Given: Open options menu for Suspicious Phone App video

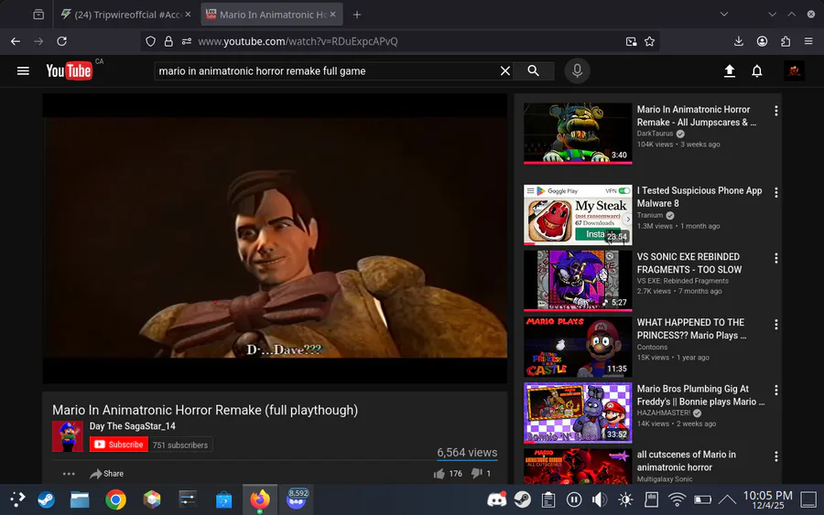Looking at the screenshot, I should 776,193.
